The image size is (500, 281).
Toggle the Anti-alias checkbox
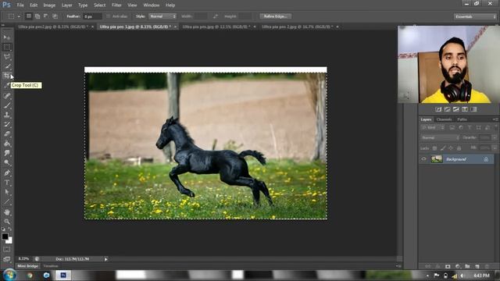pyautogui.click(x=108, y=16)
